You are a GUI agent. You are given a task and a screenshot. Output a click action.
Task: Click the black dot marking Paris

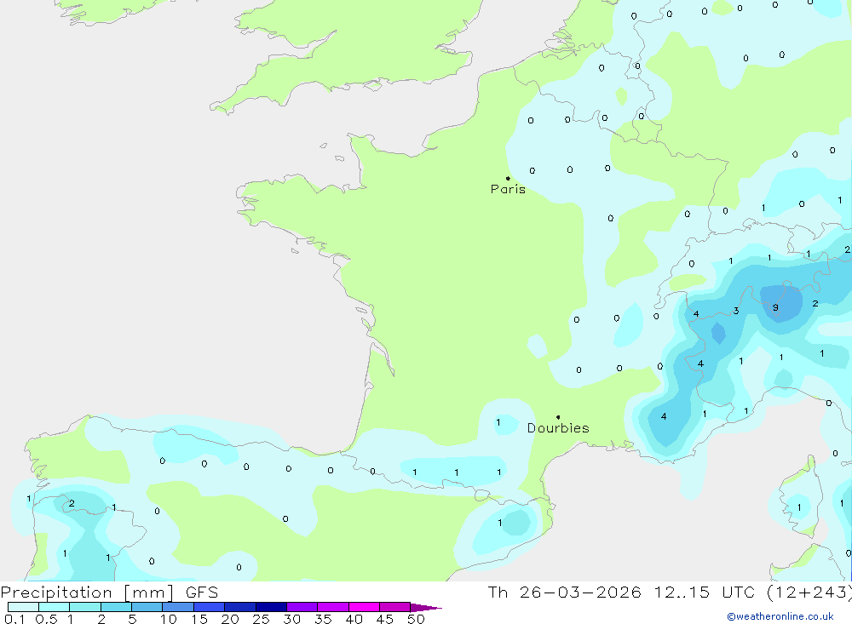(508, 178)
